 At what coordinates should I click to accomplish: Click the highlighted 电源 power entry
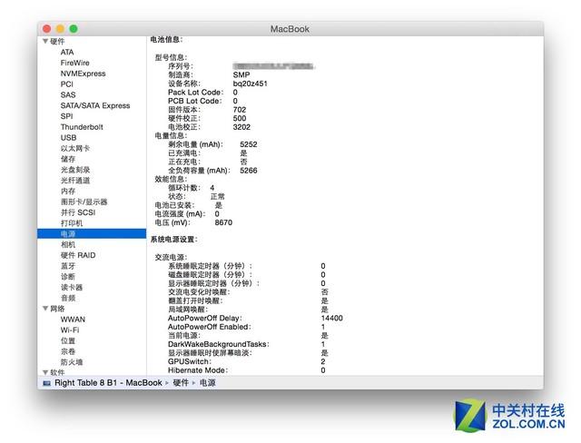tap(92, 233)
